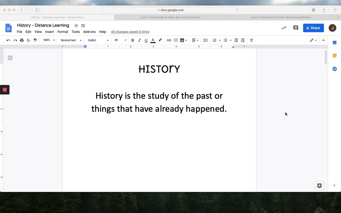Click the Print icon

[x=22, y=40]
